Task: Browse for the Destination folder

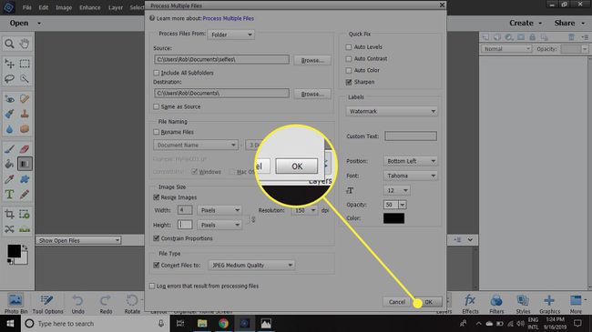Action: point(312,94)
